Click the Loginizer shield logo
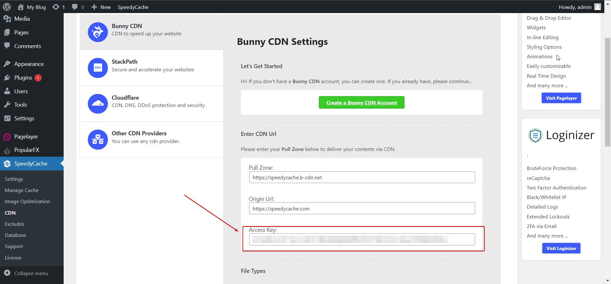This screenshot has width=611, height=284. [x=535, y=135]
